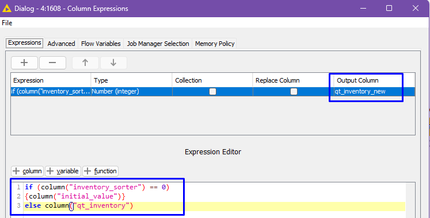
Task: Click the Collection column header
Action: click(x=212, y=80)
